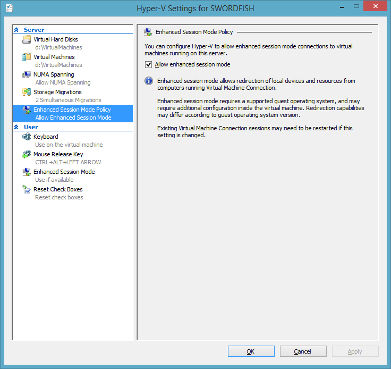Close the Hyper-V Settings window
Viewport: 391px width, 369px height.
click(x=376, y=6)
